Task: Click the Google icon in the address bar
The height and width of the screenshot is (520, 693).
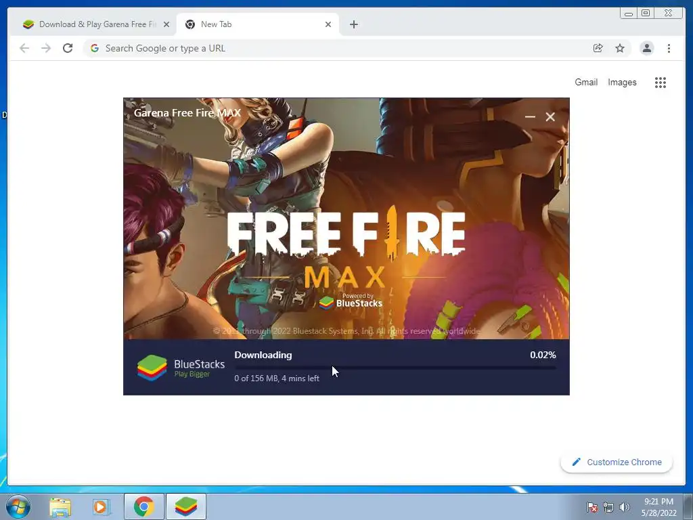Action: (95, 48)
